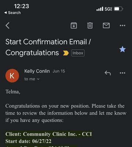This screenshot has width=132, height=147.
Task: Expand recipient details next to 'to me'
Action: [38, 79]
